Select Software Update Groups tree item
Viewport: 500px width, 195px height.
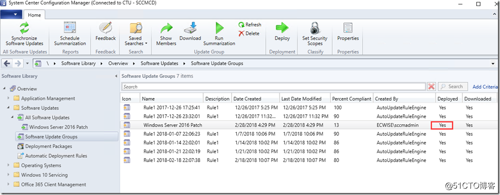click(x=51, y=136)
